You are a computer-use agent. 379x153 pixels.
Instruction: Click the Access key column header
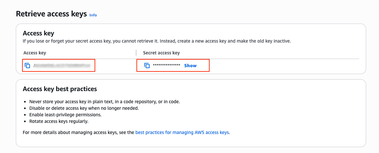(35, 53)
